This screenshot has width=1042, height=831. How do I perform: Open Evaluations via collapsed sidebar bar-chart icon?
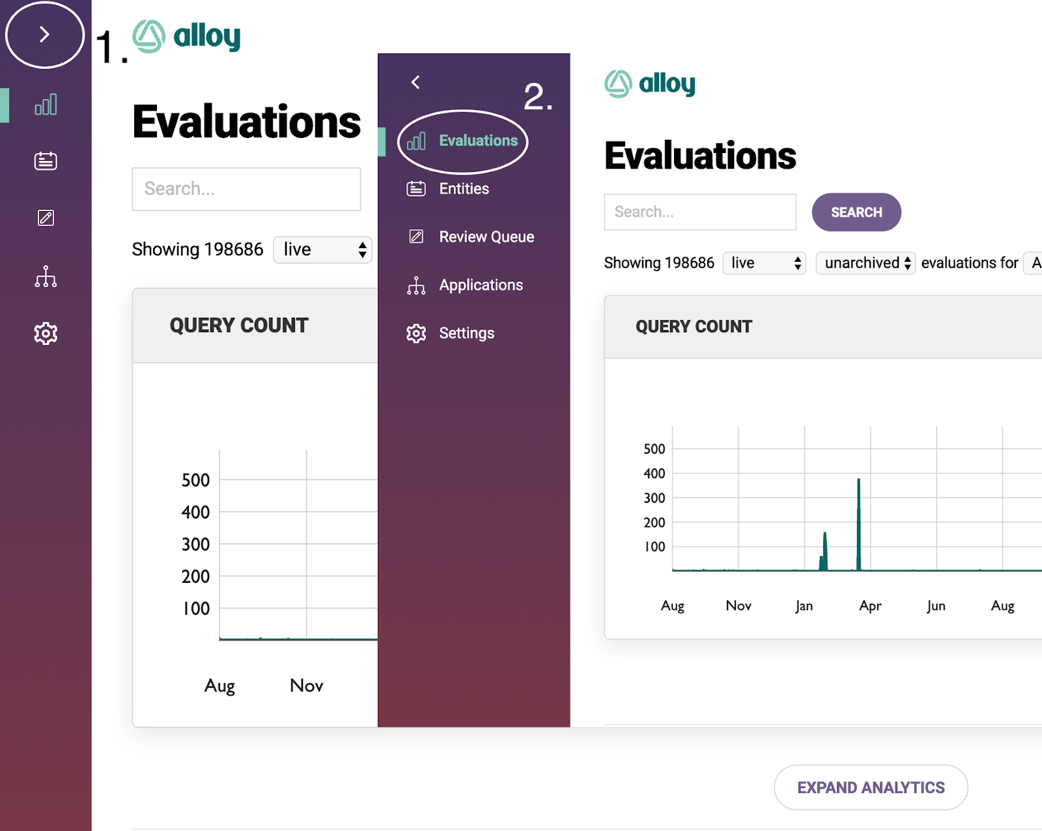pyautogui.click(x=46, y=104)
